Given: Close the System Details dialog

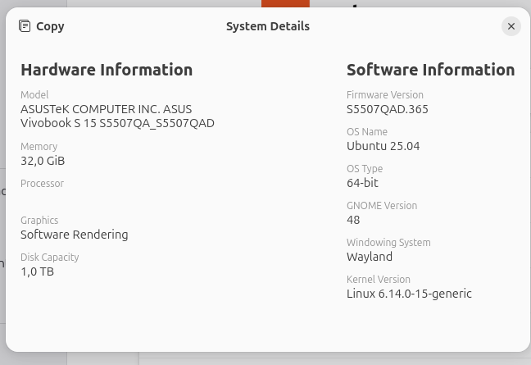Looking at the screenshot, I should 511,26.
